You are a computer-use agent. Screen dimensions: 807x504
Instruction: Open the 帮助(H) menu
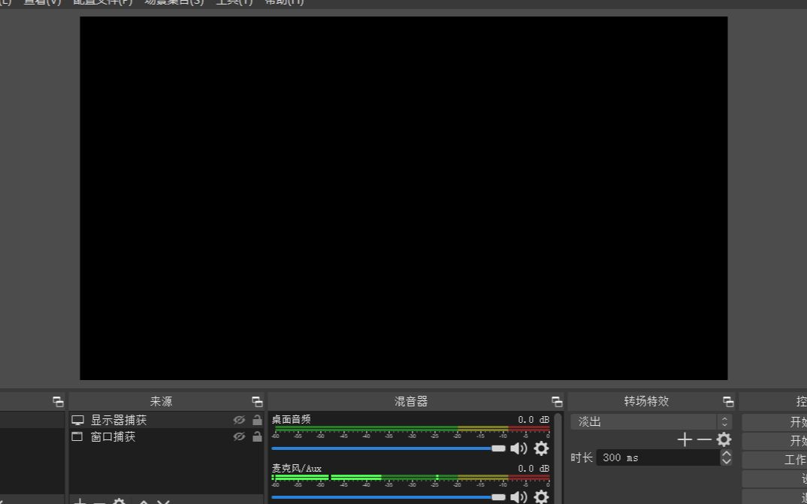[284, 2]
